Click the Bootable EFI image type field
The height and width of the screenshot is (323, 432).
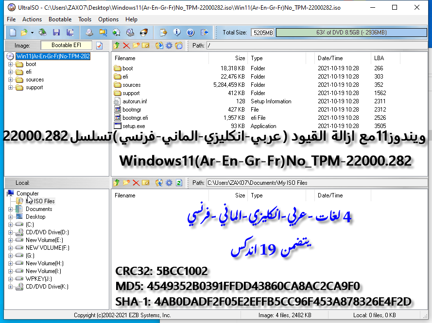tap(67, 46)
